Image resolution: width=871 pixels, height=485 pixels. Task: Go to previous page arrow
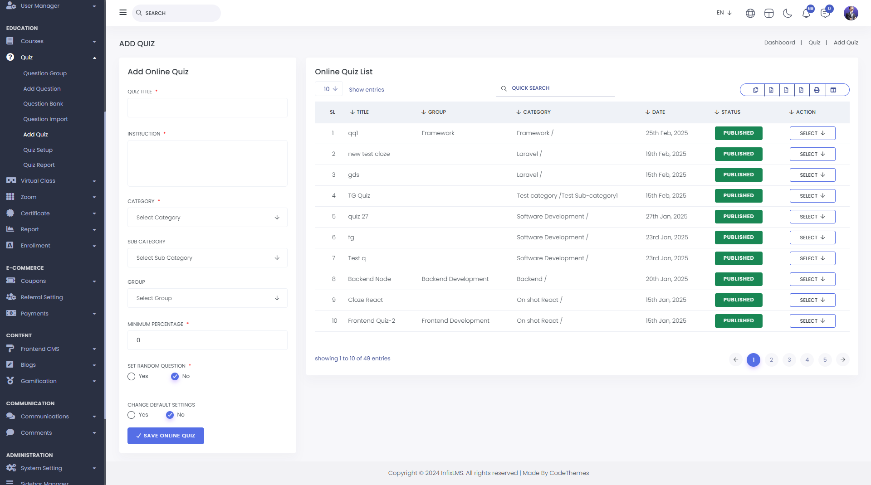coord(735,360)
